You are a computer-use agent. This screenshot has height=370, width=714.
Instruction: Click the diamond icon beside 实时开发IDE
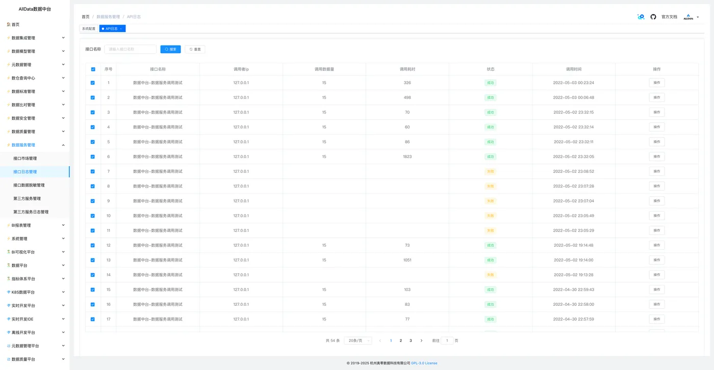tap(9, 319)
